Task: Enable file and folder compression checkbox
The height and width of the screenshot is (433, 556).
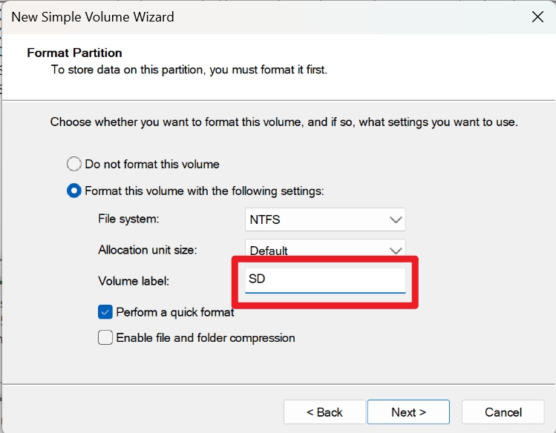Action: pos(105,338)
